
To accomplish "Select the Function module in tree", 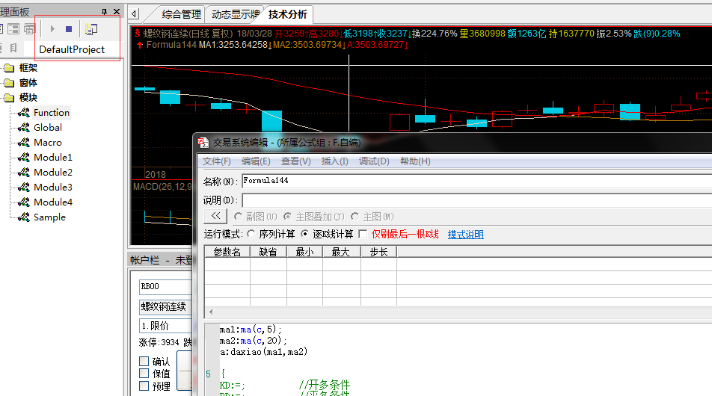I will 51,113.
